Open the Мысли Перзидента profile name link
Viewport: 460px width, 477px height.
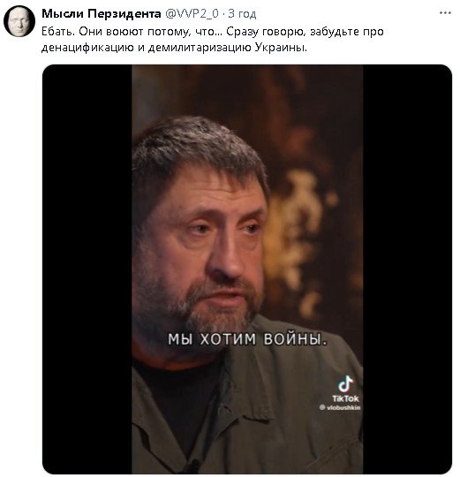pyautogui.click(x=102, y=13)
